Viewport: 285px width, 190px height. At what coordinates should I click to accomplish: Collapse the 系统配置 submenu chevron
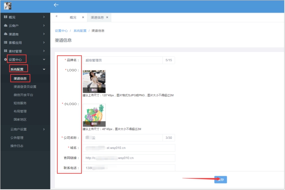pyautogui.click(x=44, y=69)
